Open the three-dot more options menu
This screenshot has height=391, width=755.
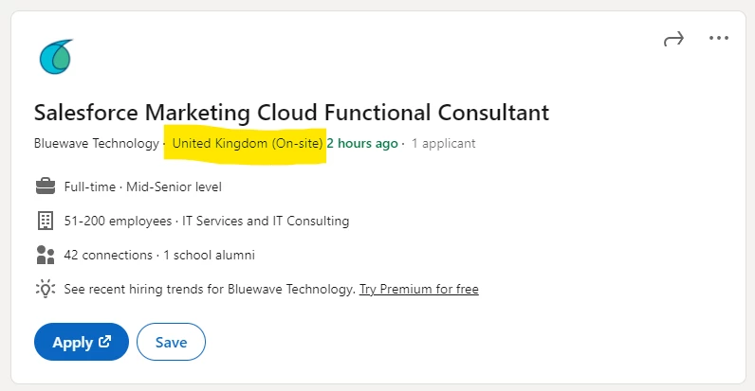(x=718, y=38)
